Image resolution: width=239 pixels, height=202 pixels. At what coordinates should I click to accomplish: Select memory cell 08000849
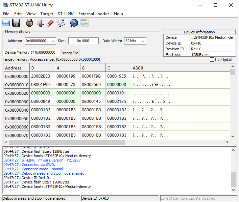click(42, 102)
